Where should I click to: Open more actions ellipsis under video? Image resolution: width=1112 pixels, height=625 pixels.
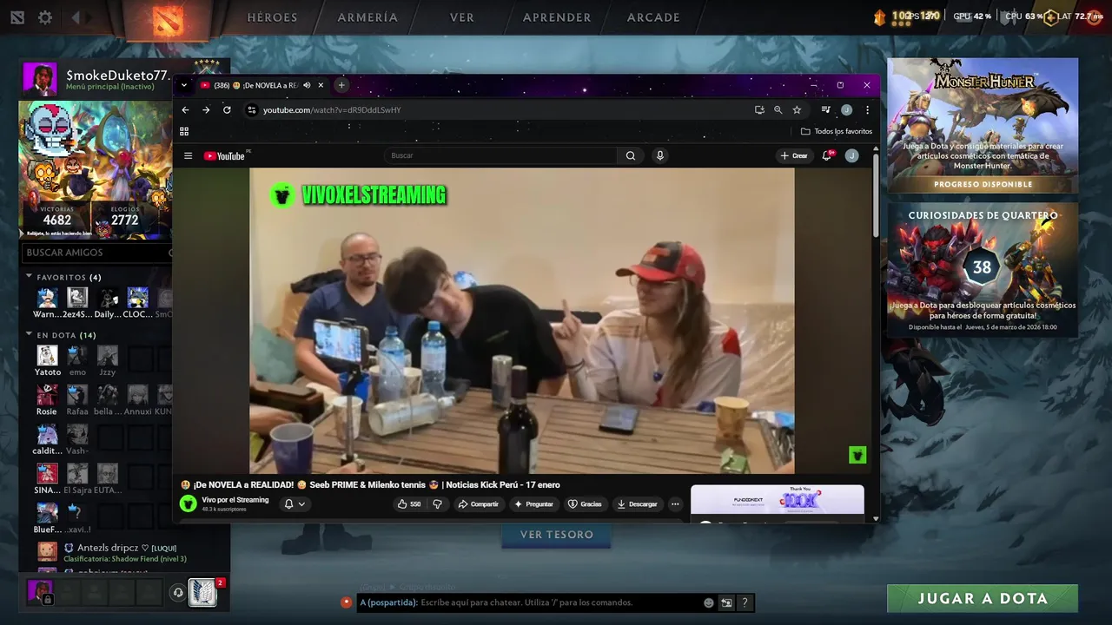point(675,504)
